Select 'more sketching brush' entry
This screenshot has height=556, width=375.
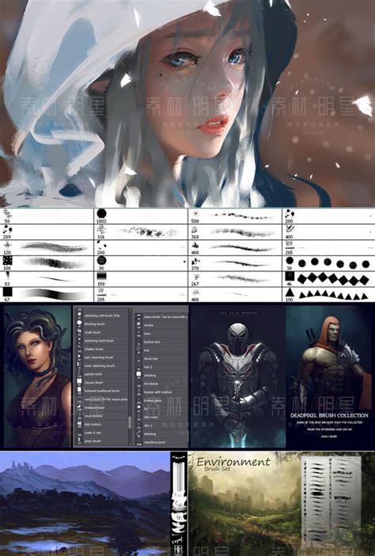click(x=101, y=366)
